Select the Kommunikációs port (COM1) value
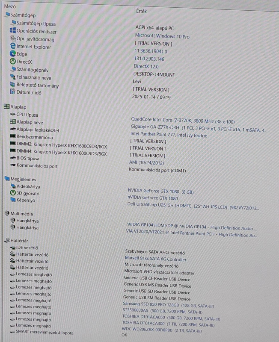 coord(157,170)
